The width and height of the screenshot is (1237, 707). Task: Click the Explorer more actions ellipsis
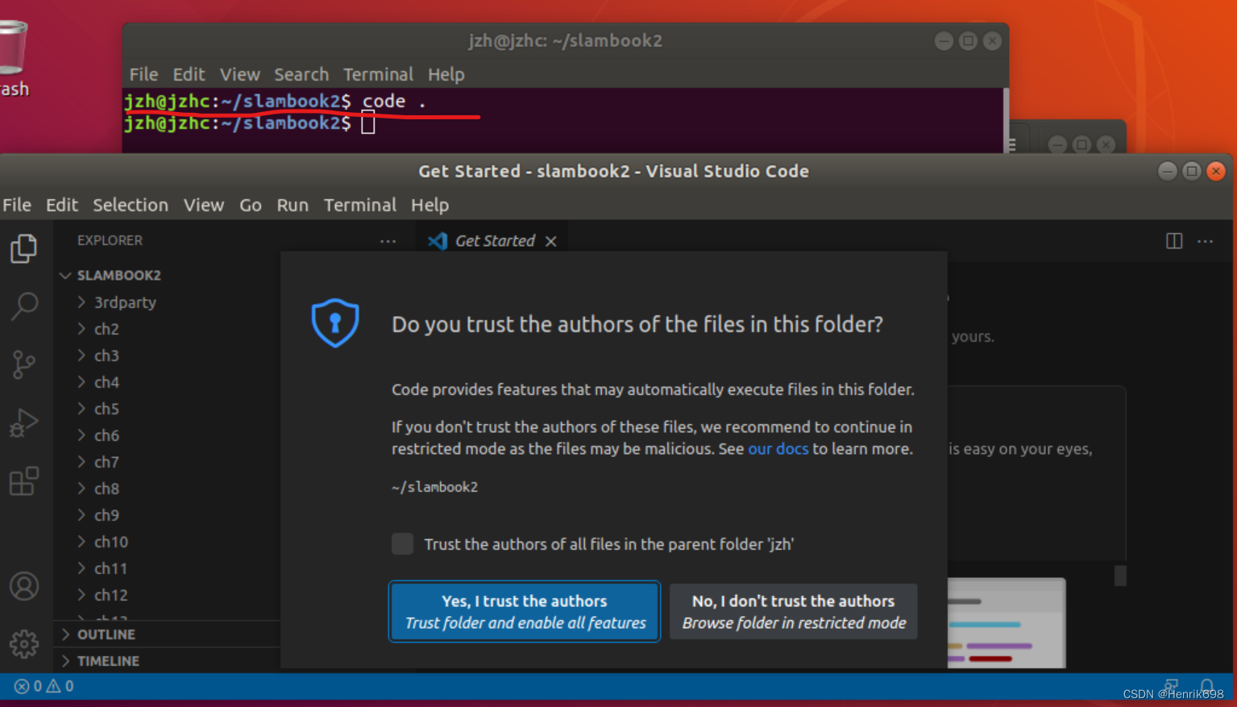click(388, 241)
